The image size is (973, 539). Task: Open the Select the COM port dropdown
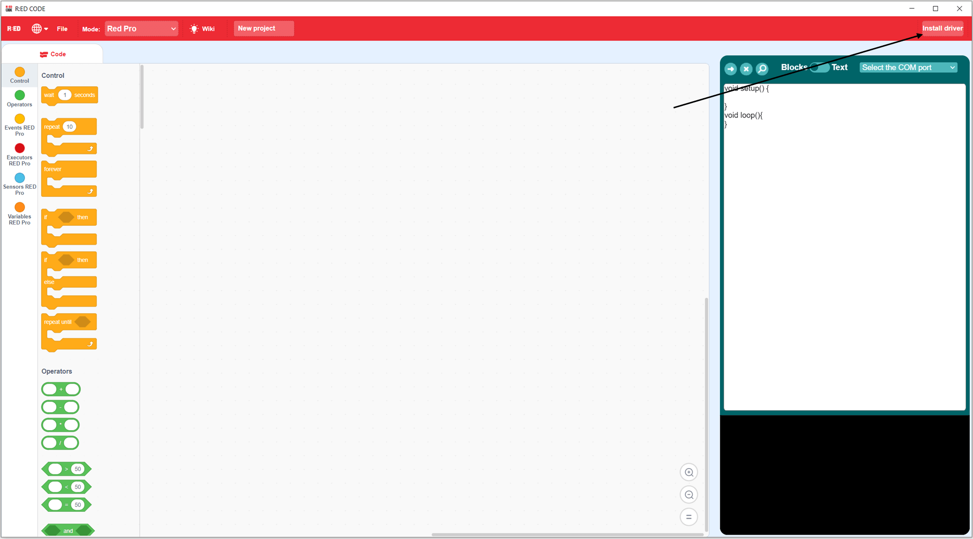[908, 67]
